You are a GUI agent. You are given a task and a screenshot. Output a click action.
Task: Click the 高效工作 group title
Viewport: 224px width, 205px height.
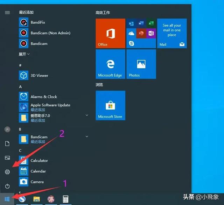(x=103, y=13)
